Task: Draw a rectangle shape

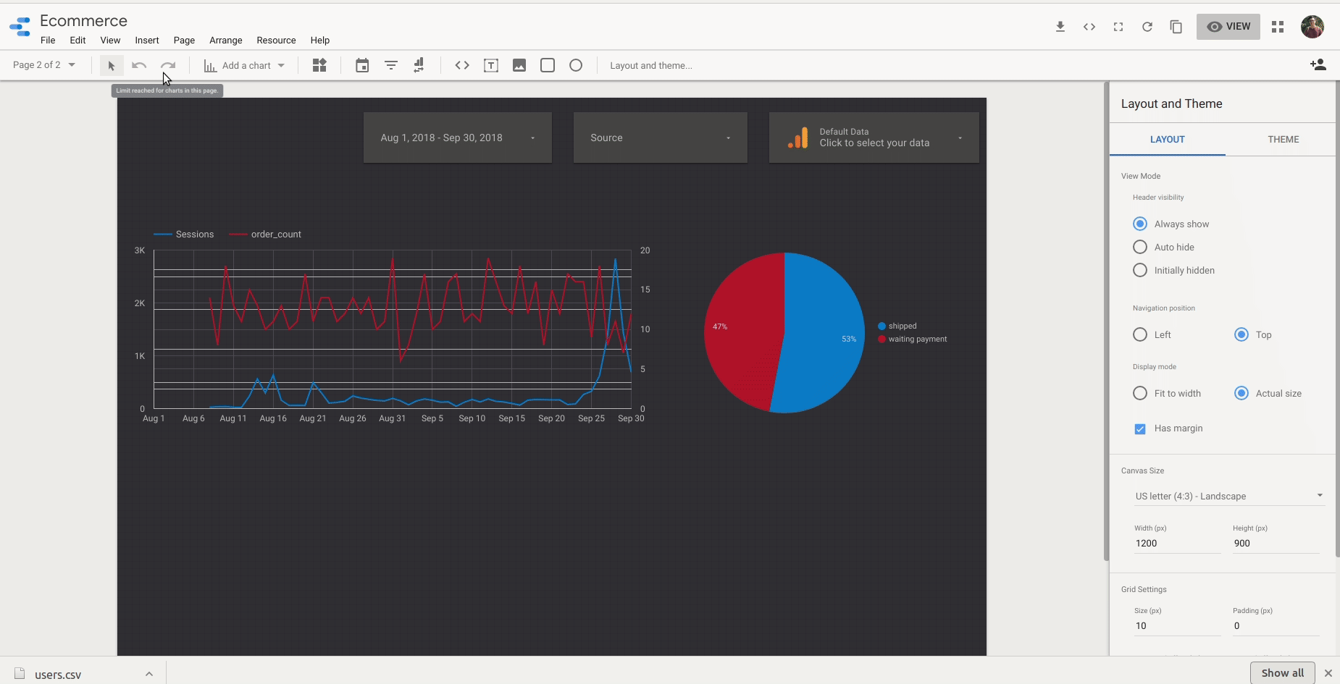Action: pos(548,66)
